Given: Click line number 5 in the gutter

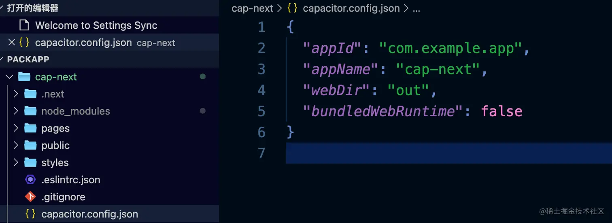Looking at the screenshot, I should pyautogui.click(x=261, y=111).
